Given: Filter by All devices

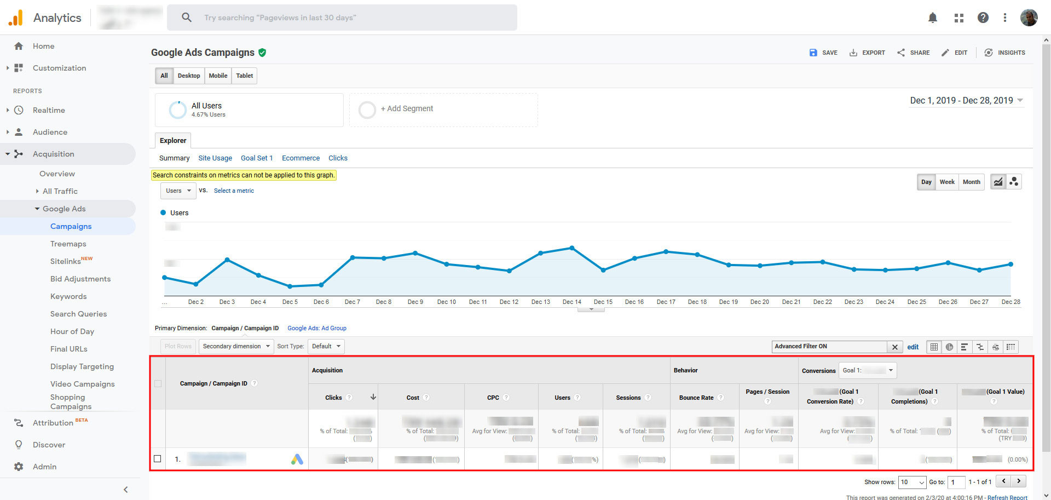Looking at the screenshot, I should [164, 76].
